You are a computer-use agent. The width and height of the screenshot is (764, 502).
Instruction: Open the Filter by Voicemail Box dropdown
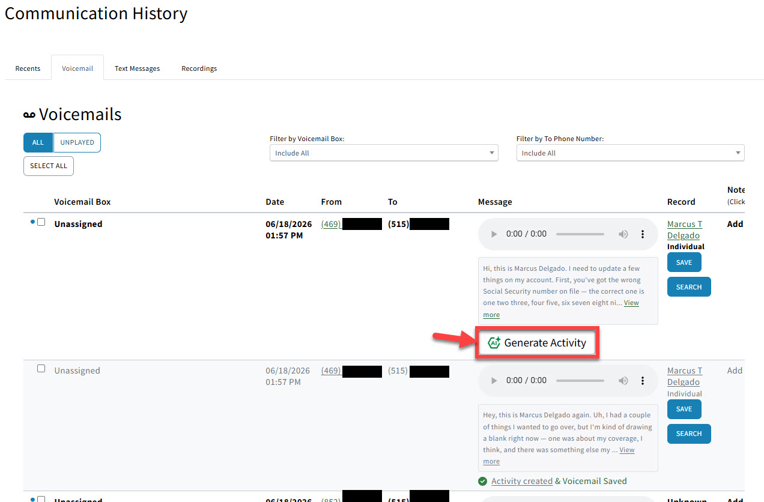pos(384,153)
